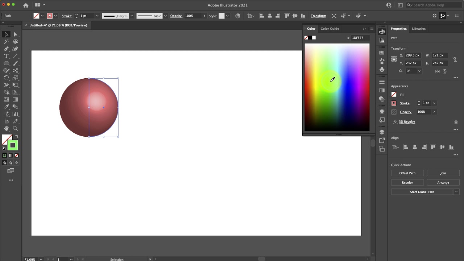Screen dimensions: 464x261
Task: Select the Type tool
Action: (6, 56)
